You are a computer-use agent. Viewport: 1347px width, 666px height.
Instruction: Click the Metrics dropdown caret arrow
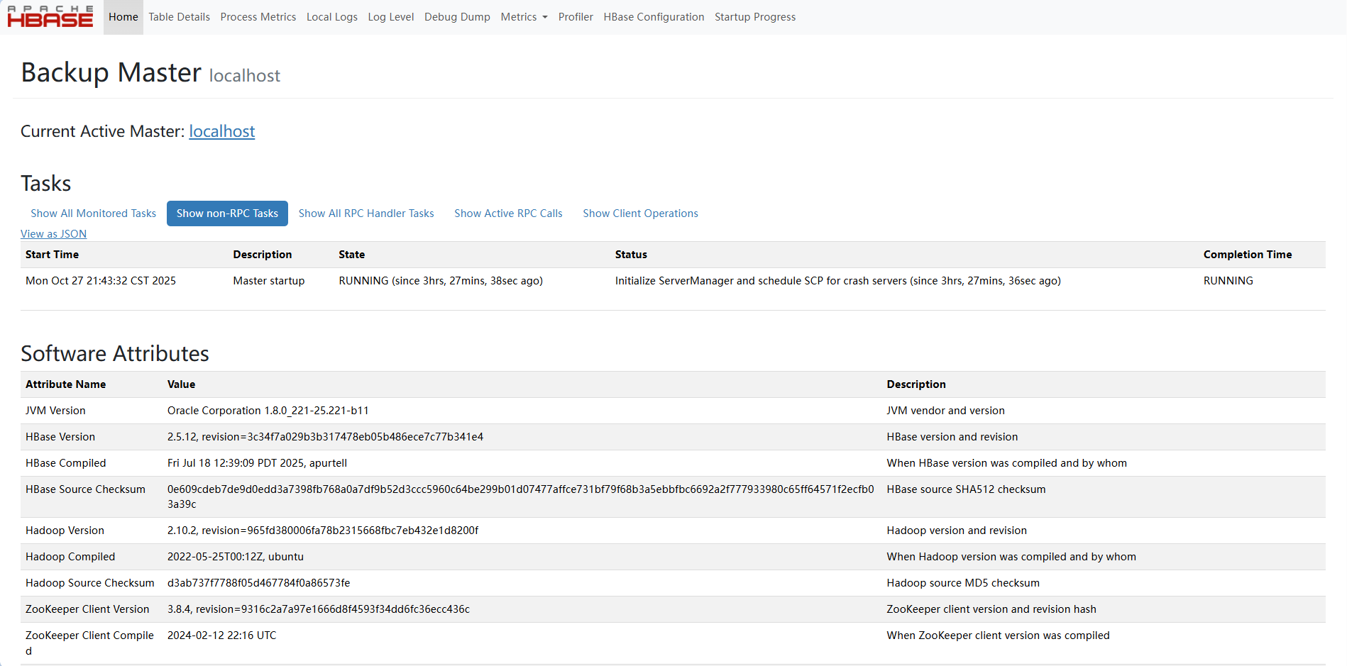(x=545, y=18)
